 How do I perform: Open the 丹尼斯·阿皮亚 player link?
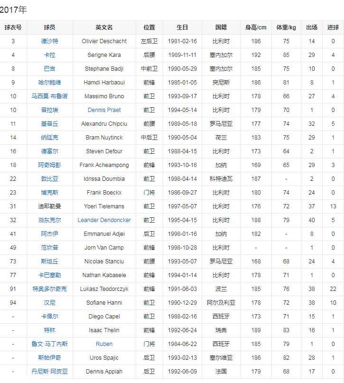[49, 372]
